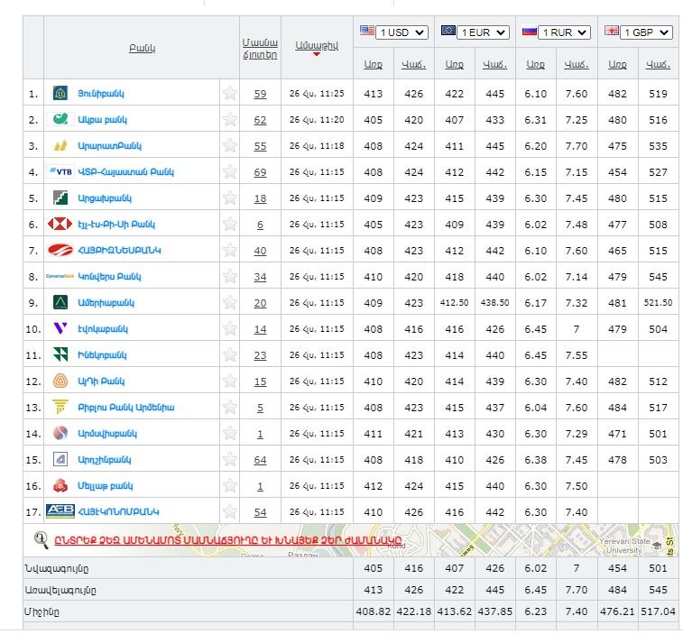Click the red HSBC logo
The image size is (683, 634).
(x=60, y=224)
